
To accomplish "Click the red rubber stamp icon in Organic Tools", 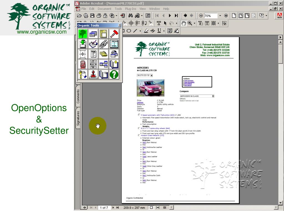I will click(93, 74).
